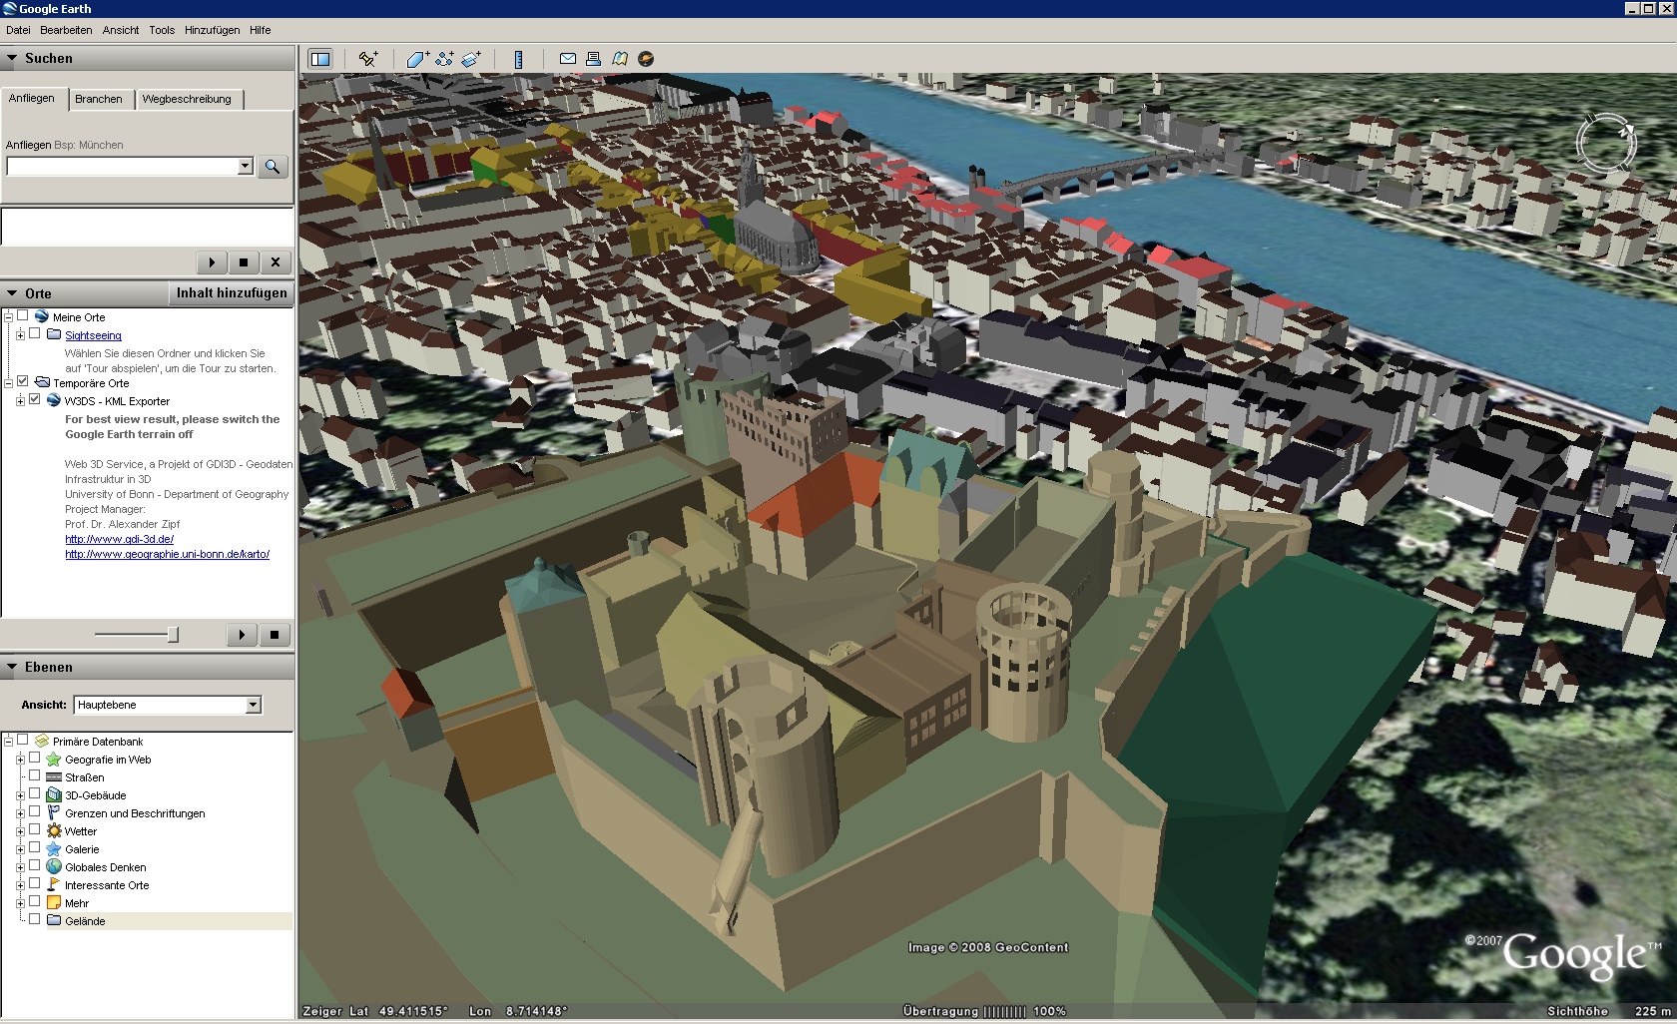This screenshot has width=1677, height=1024.
Task: Expand the Sightseeing tree node
Action: (20, 334)
